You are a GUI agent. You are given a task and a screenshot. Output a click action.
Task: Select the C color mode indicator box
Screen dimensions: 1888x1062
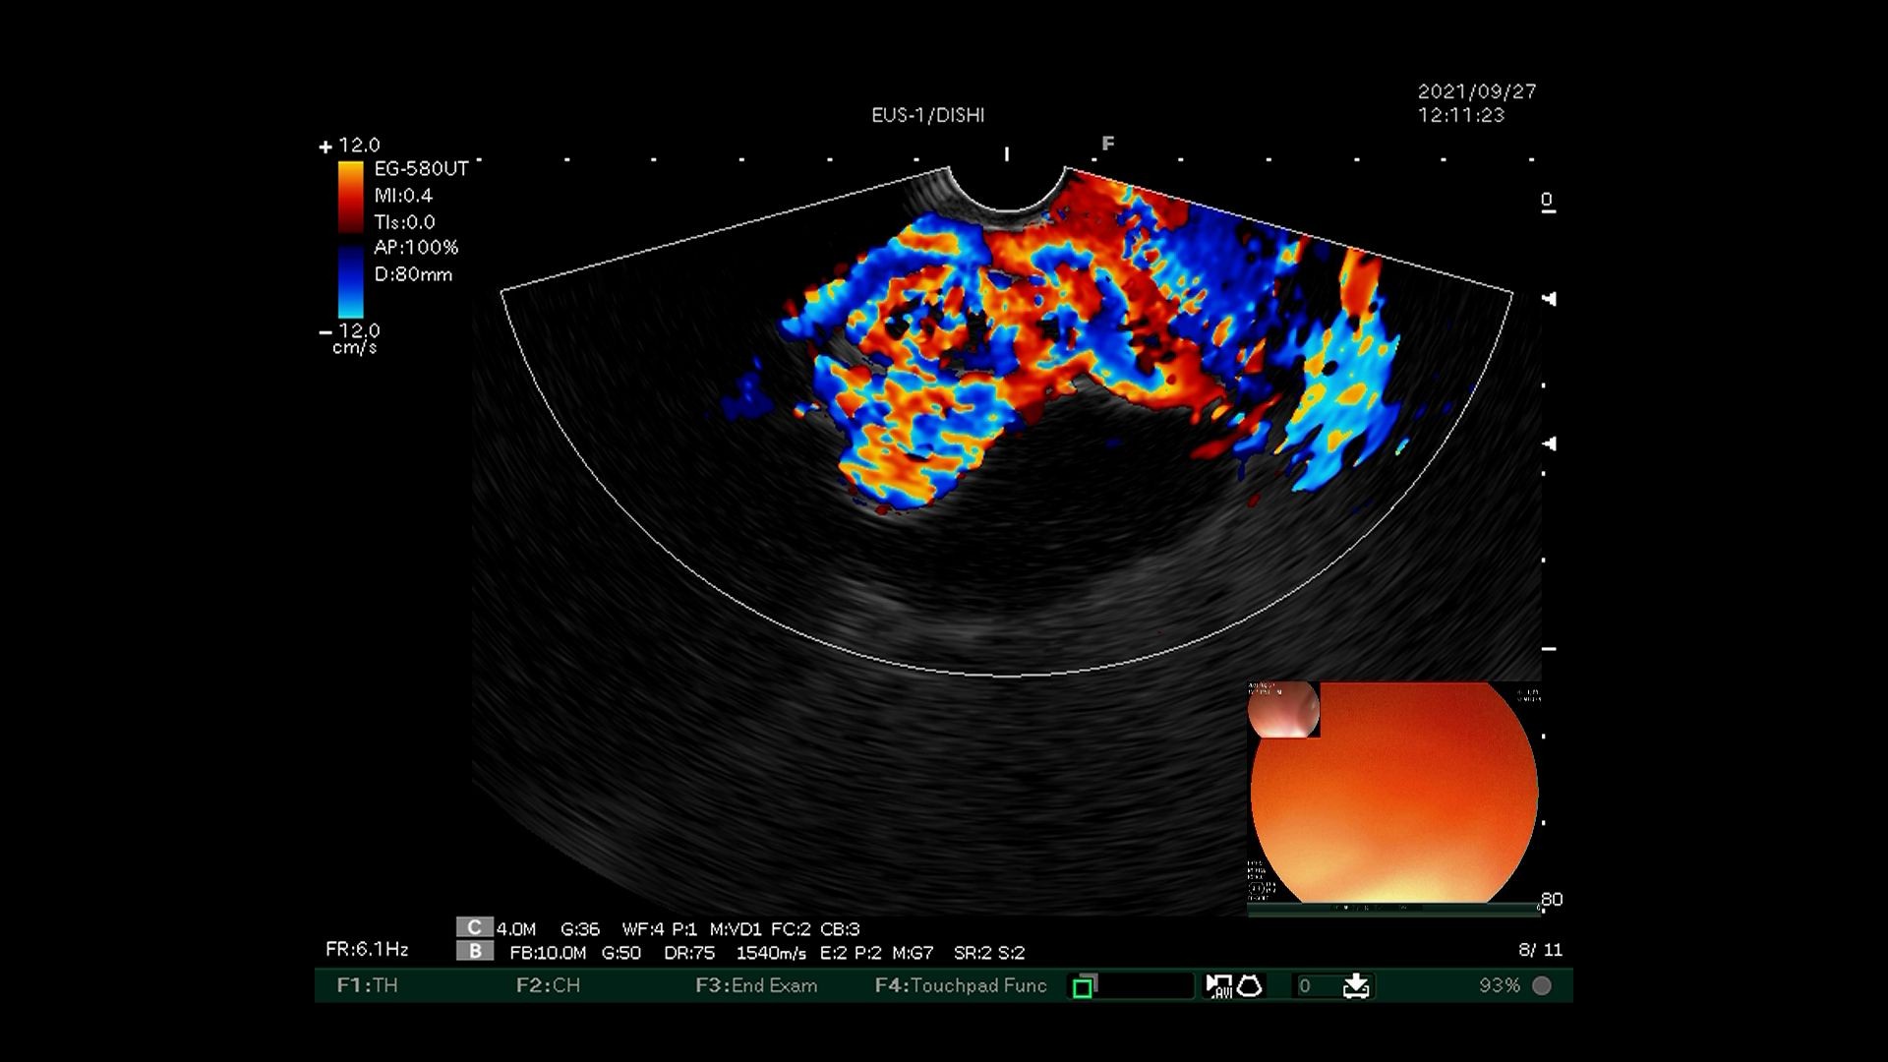point(474,927)
